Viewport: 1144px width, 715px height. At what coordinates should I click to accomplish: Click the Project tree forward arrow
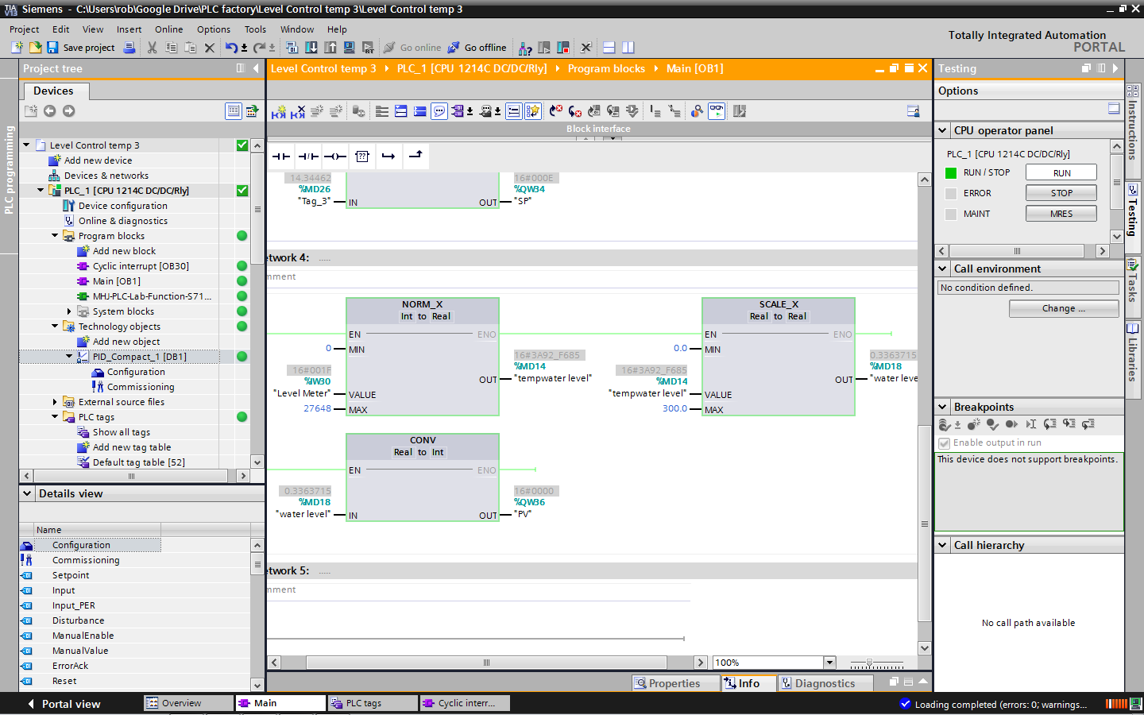click(x=68, y=111)
